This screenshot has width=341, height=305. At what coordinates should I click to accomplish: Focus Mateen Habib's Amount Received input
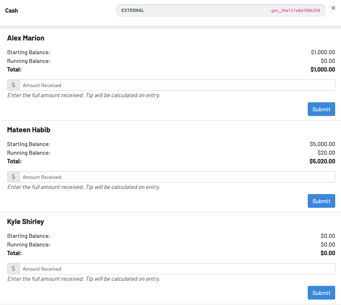coord(177,177)
